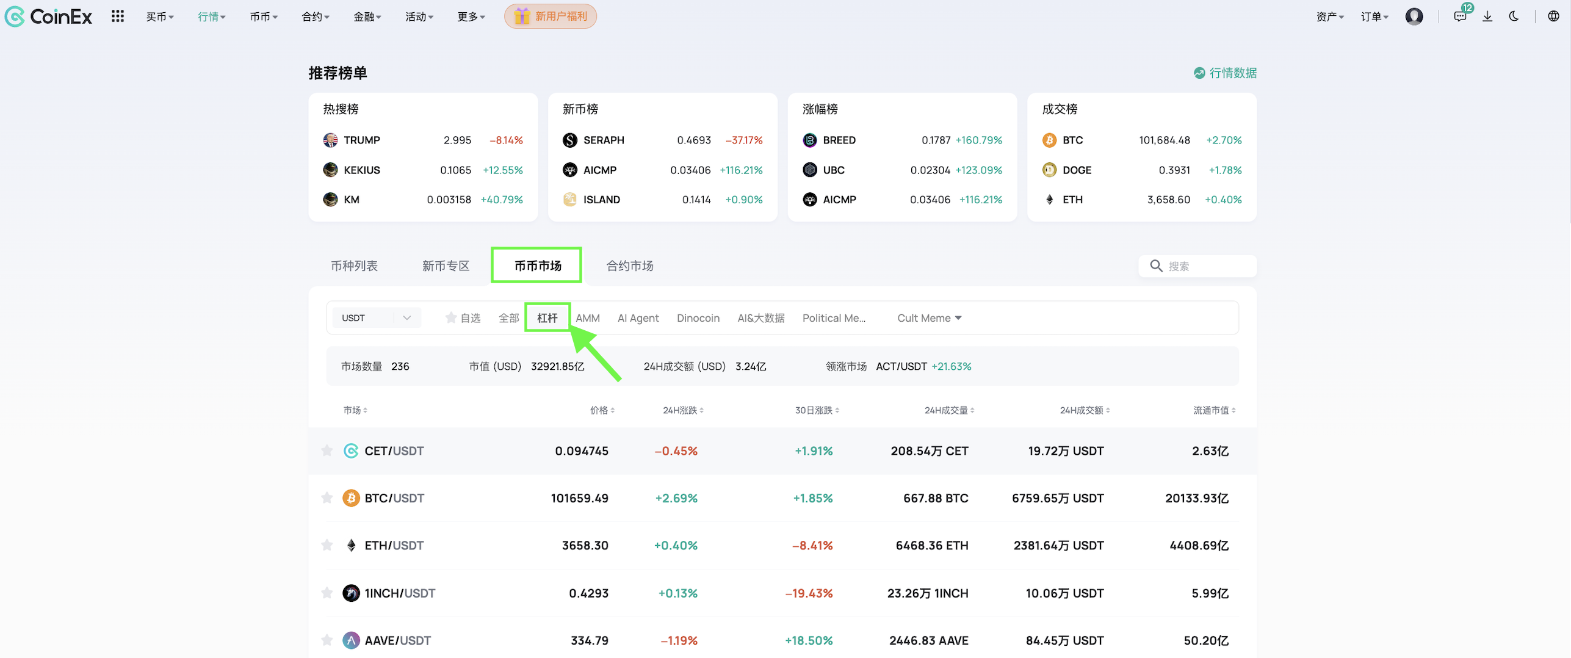Expand the 买币 menu
The image size is (1571, 658).
click(x=160, y=16)
